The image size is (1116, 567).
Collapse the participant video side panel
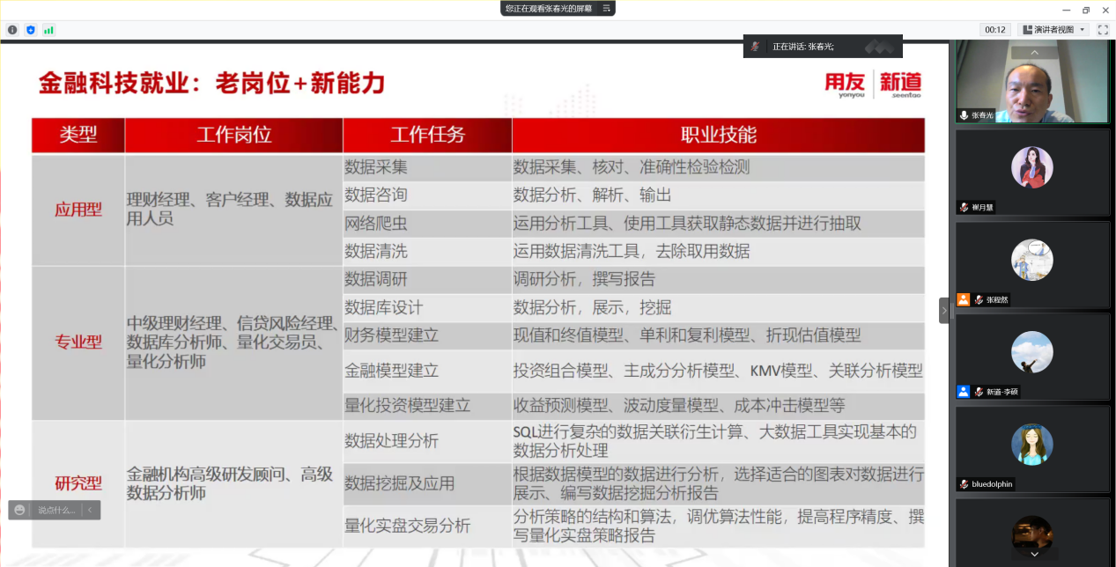coord(944,311)
